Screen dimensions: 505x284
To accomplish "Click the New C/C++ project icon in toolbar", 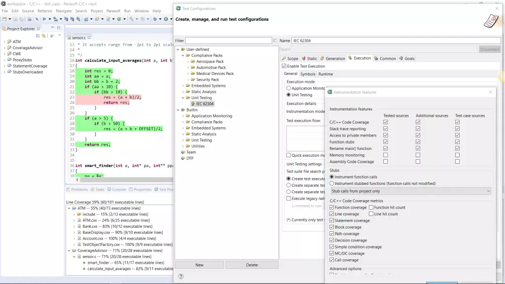I will tap(86, 19).
